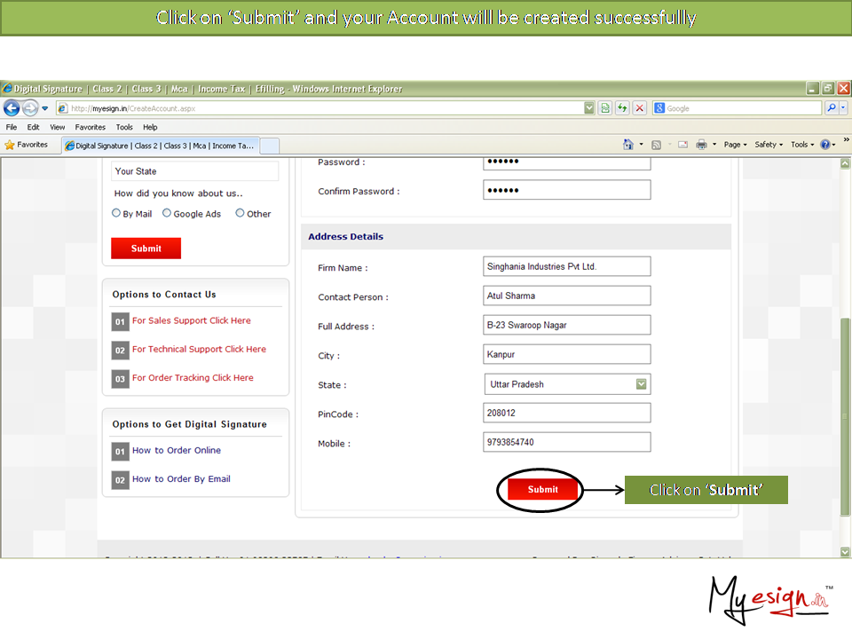Open For Sales Support Click Here link
This screenshot has width=852, height=639.
point(191,320)
